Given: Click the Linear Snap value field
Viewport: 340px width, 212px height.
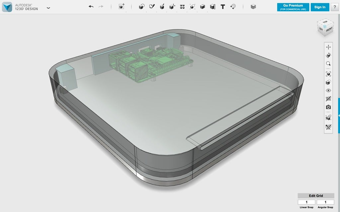Looking at the screenshot, I should pyautogui.click(x=306, y=202).
